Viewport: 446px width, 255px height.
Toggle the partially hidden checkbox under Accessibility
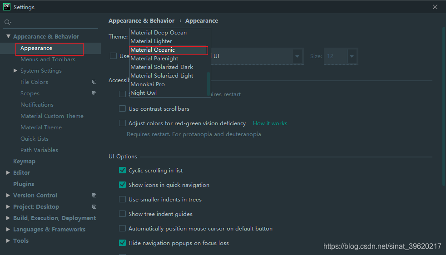(122, 94)
